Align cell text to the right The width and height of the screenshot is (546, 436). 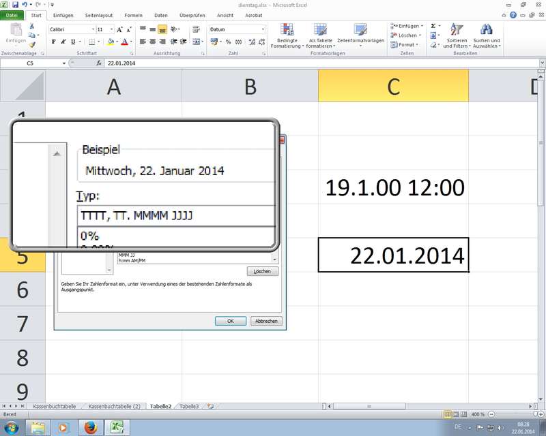162,42
